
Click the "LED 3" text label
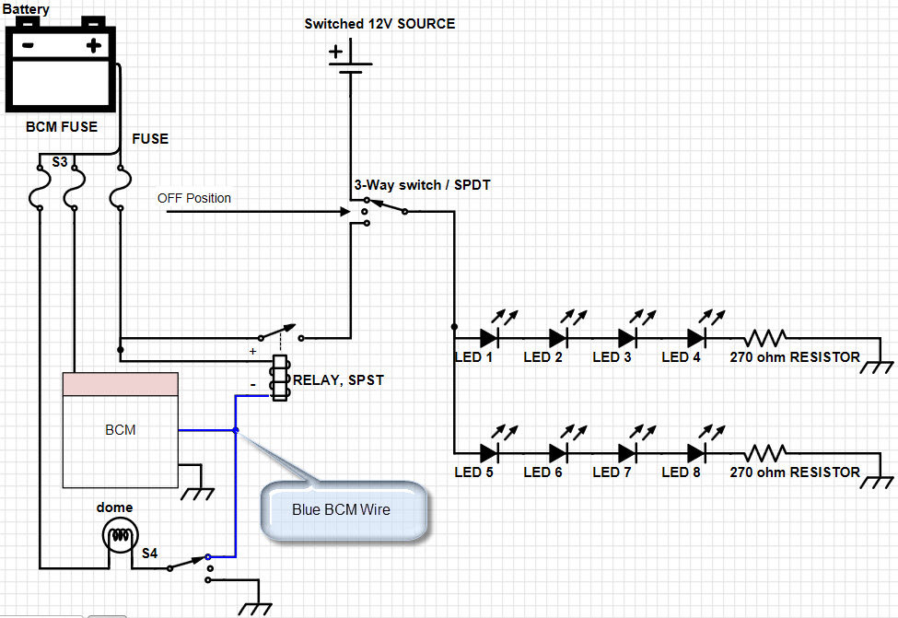(612, 356)
